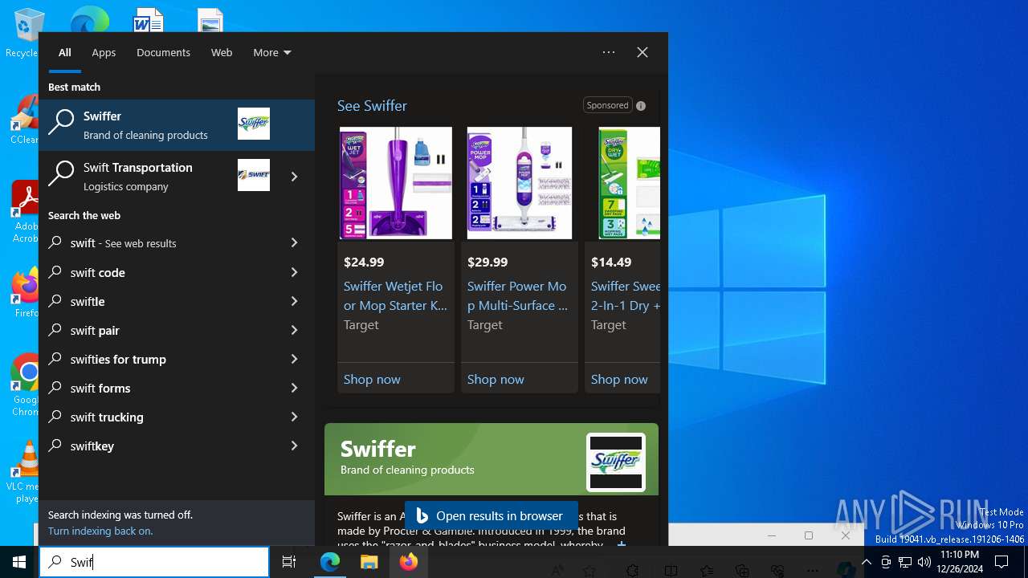Select the Firefox desktop shortcut

(x=26, y=293)
